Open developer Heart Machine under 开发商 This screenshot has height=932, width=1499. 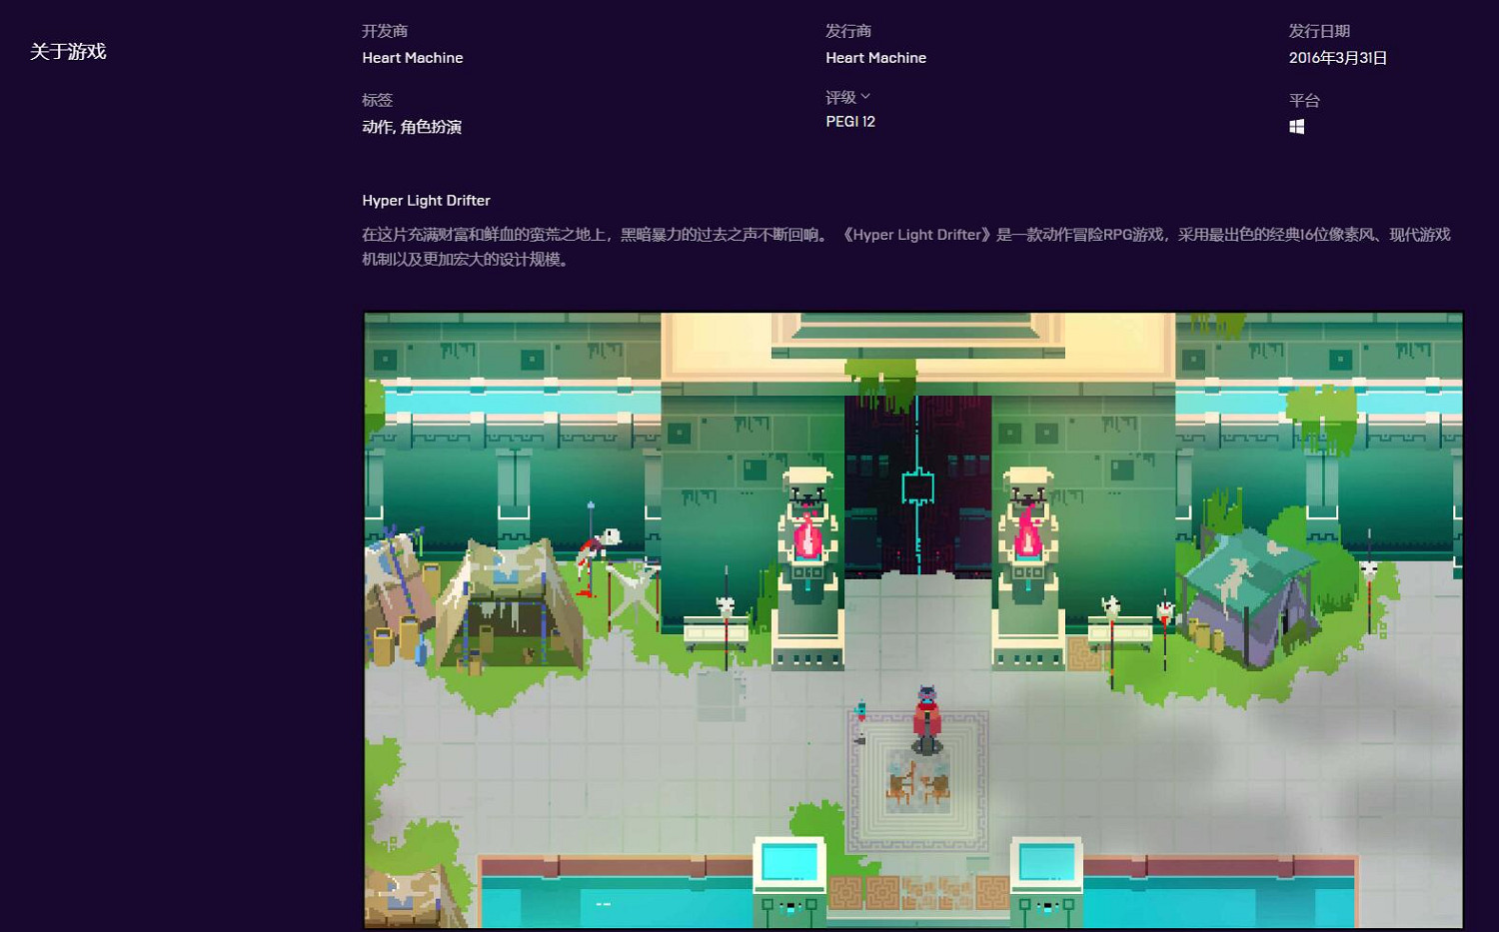(412, 58)
